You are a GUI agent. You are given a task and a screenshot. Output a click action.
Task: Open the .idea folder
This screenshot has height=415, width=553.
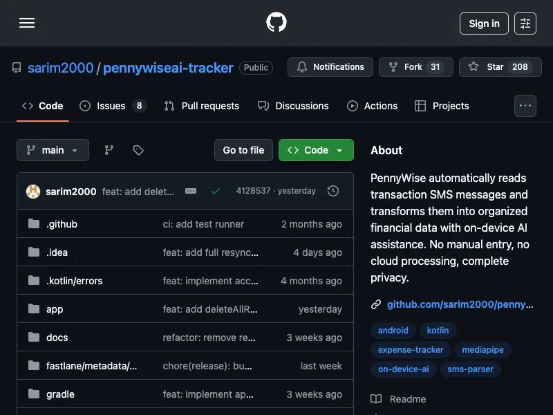57,252
